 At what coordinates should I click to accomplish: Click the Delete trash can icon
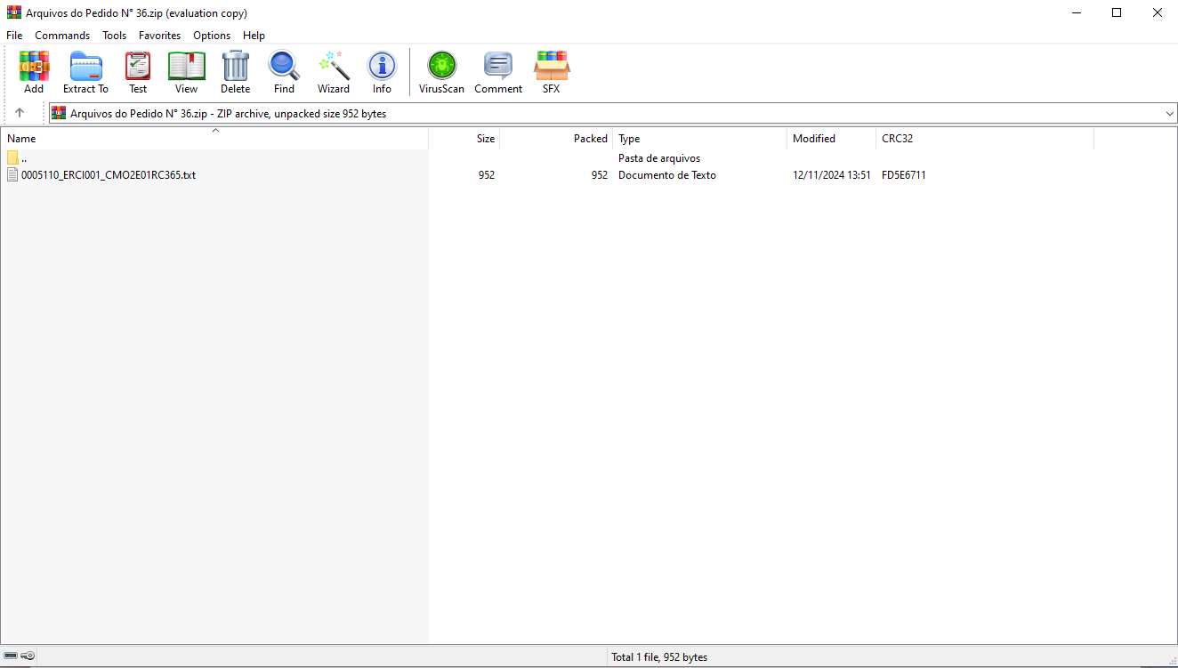(235, 72)
